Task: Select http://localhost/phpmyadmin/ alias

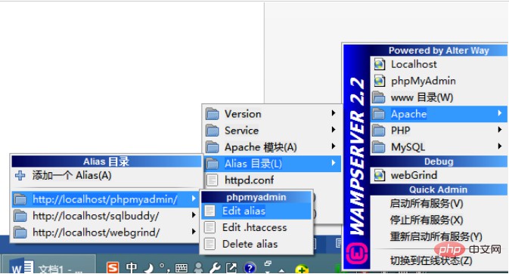Action: point(107,199)
